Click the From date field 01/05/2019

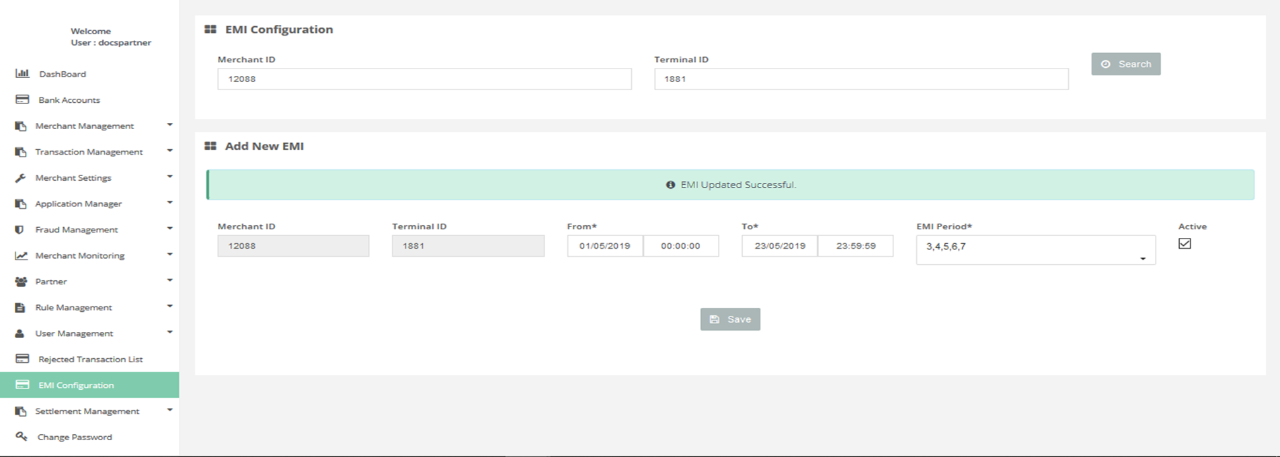pos(604,246)
